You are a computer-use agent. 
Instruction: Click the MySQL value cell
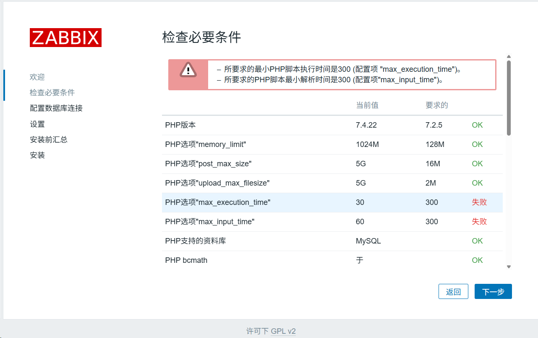tap(368, 241)
